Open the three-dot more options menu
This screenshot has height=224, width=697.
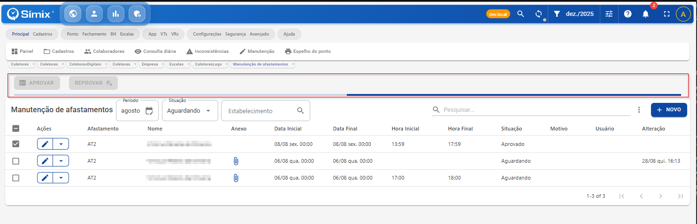[x=639, y=110]
